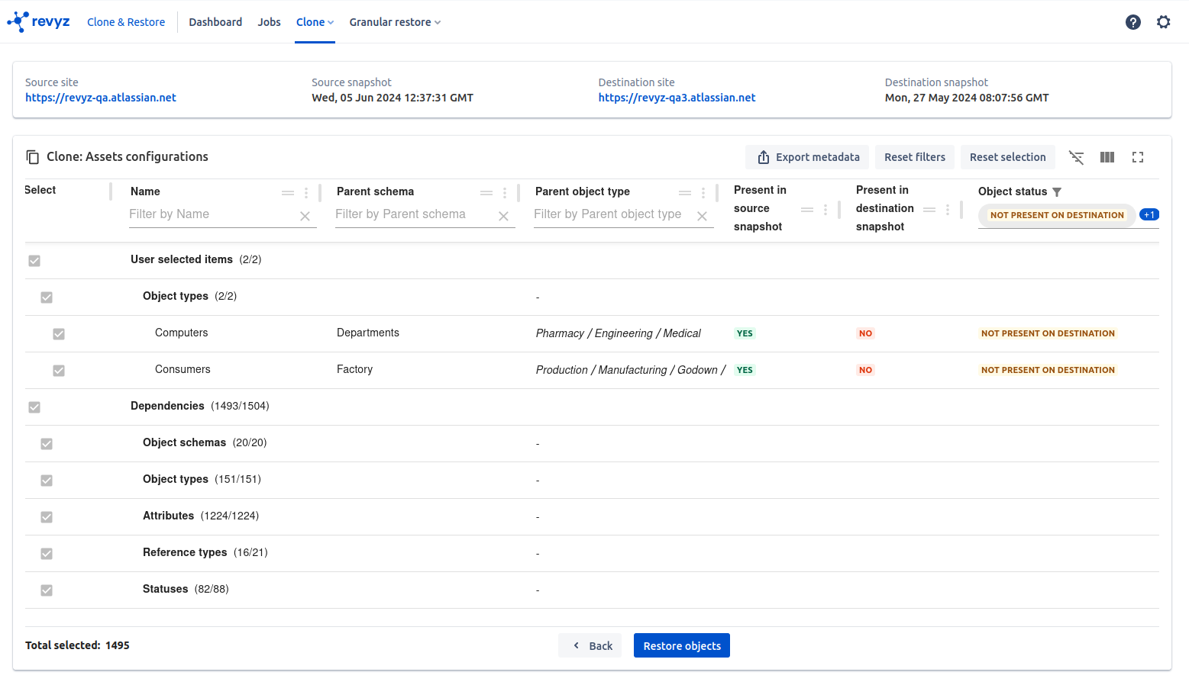Screen dimensions: 1189x685
Task: Collapse the User selected items group
Action: 195,259
